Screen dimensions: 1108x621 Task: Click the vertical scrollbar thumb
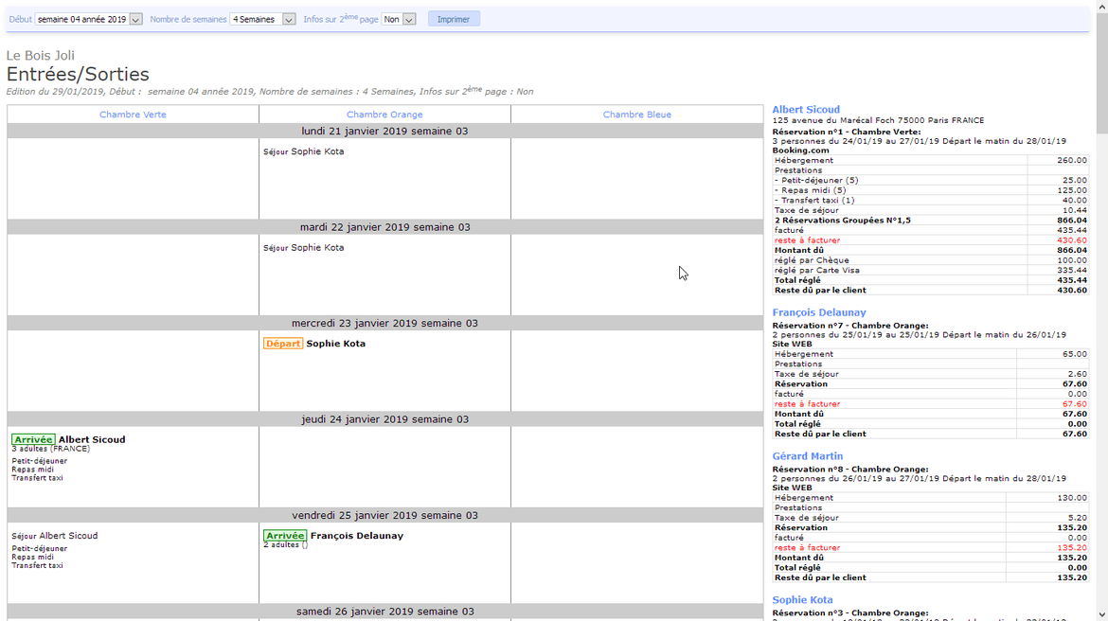[1101, 76]
